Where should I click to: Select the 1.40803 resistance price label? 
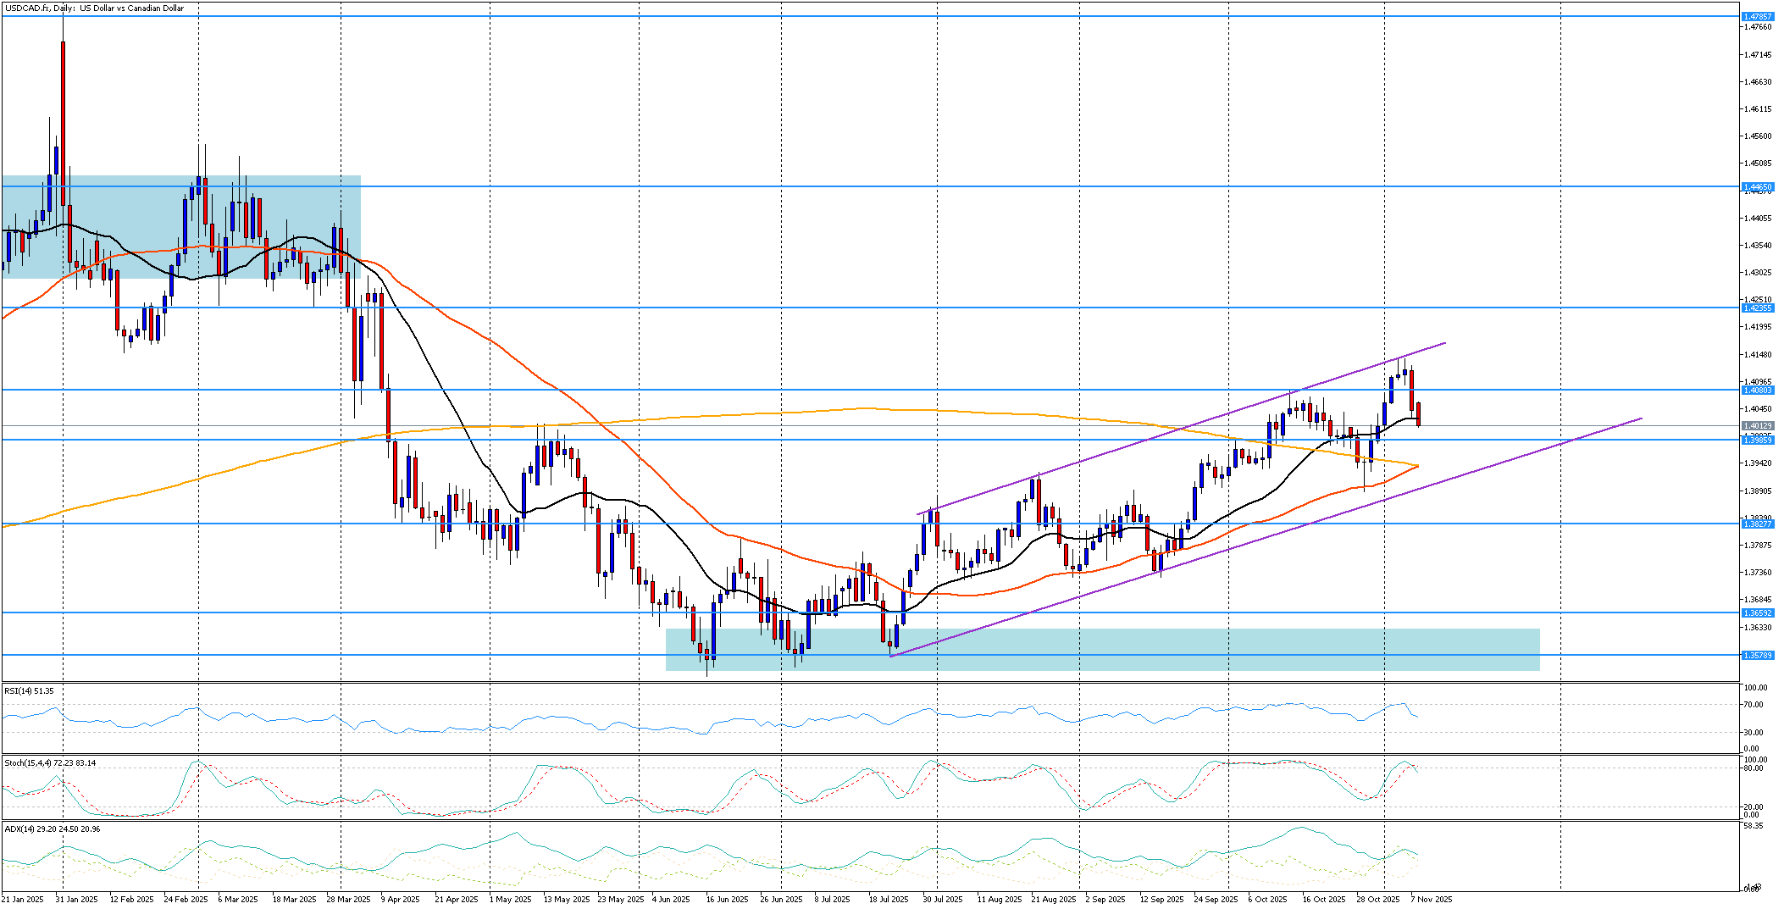pyautogui.click(x=1757, y=391)
